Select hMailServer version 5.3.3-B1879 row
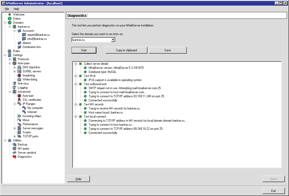 pyautogui.click(x=116, y=68)
